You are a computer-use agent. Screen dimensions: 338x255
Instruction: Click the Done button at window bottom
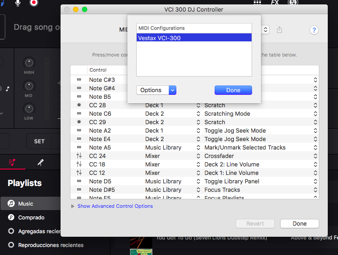[299, 223]
